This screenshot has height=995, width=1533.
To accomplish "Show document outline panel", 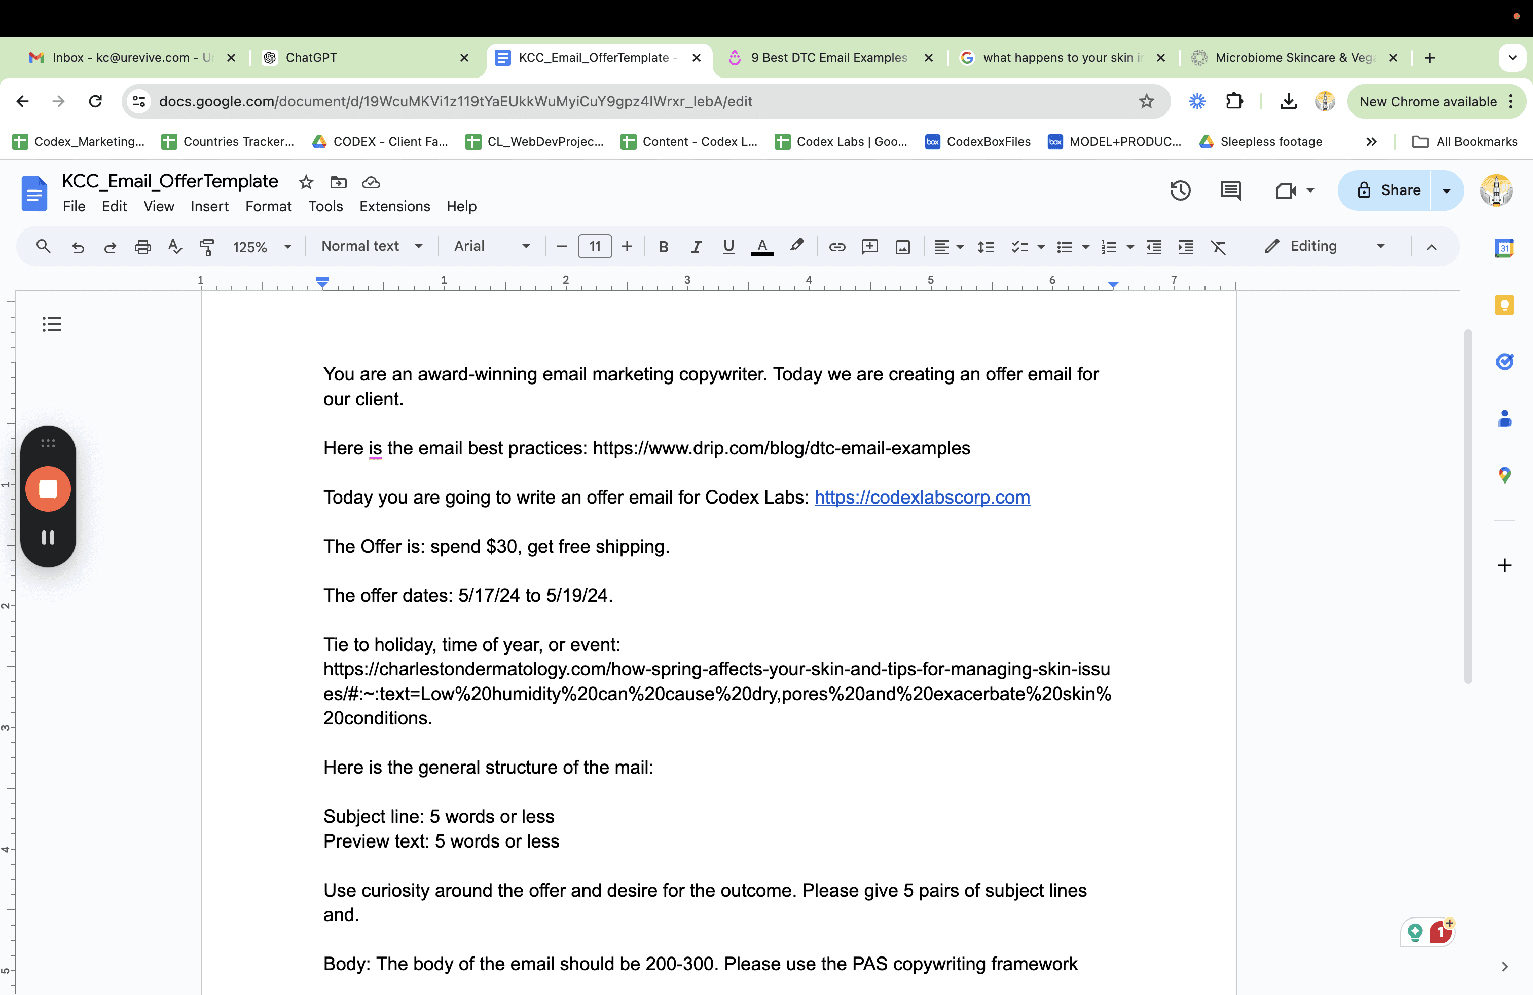I will coord(52,324).
